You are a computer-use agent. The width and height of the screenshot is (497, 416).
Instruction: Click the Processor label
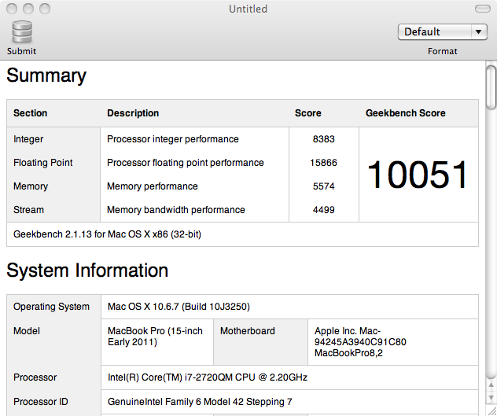tap(35, 377)
